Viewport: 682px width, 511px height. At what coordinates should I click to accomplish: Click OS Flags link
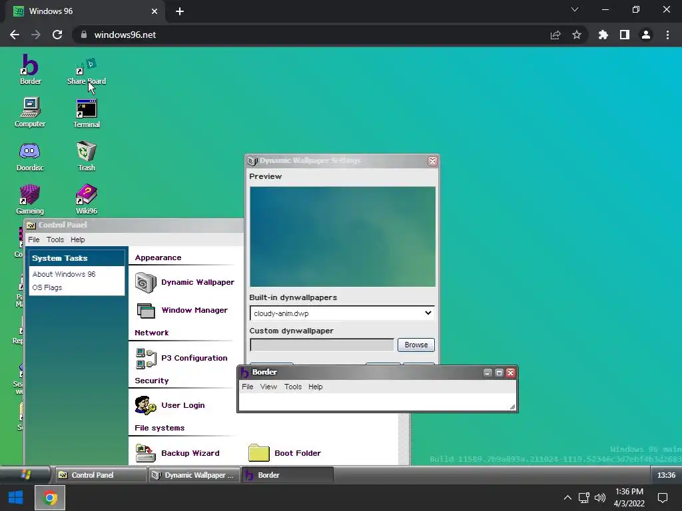(x=47, y=287)
